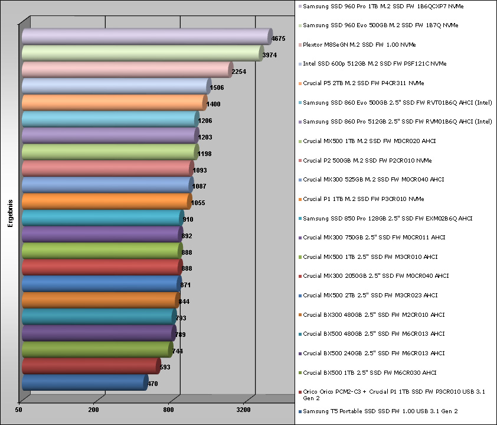
Task: Pick the orange marker beside Crucial P5 2TB
Action: (x=300, y=83)
